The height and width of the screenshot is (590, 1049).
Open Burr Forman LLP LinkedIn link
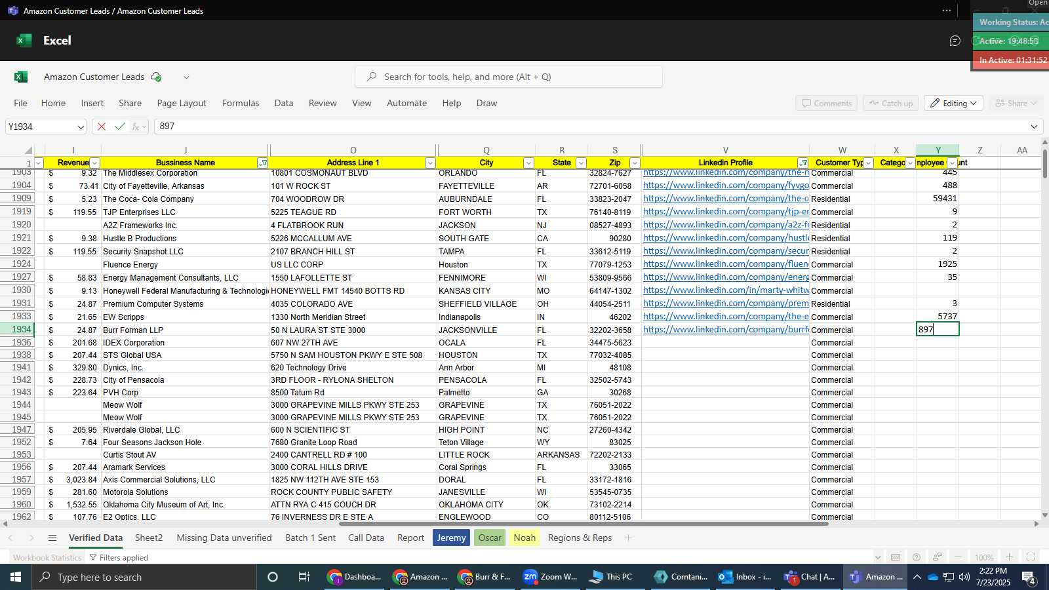pyautogui.click(x=726, y=330)
